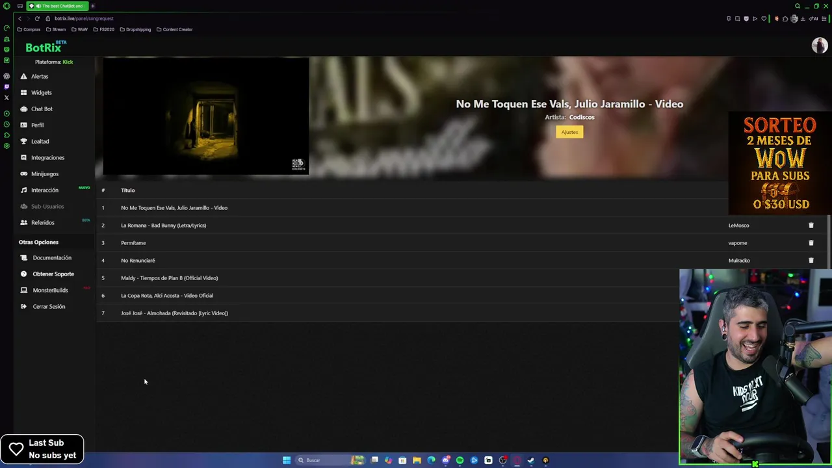Click the Documentación icon
The width and height of the screenshot is (832, 468).
click(24, 258)
